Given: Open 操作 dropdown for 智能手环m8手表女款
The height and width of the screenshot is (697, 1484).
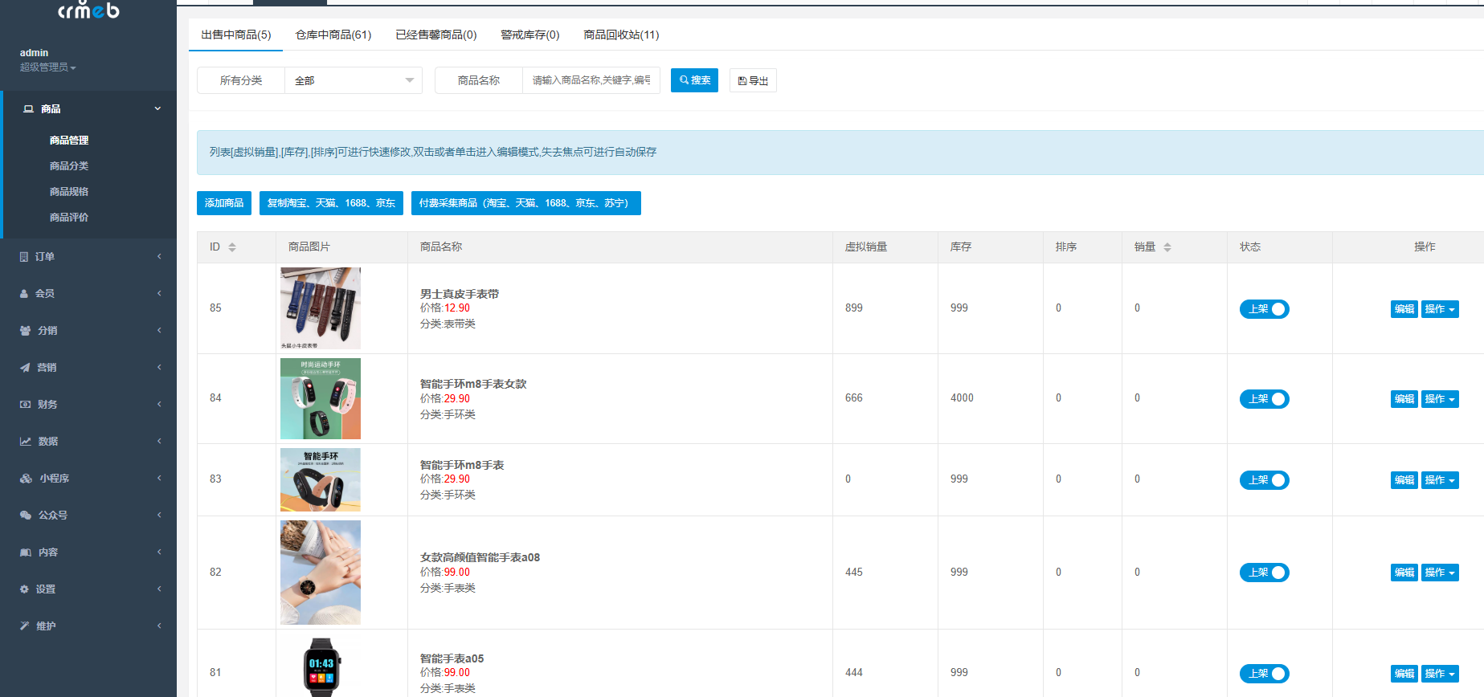Looking at the screenshot, I should pos(1440,399).
